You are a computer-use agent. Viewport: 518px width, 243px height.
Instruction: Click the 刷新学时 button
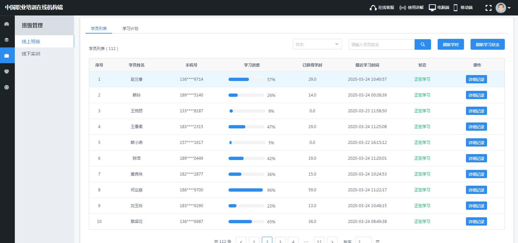click(x=450, y=44)
